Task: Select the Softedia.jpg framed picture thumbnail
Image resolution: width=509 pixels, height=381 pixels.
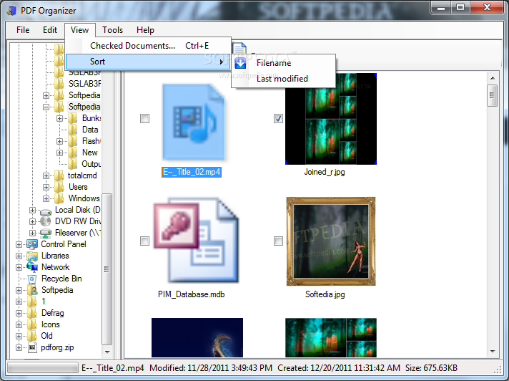Action: click(331, 241)
